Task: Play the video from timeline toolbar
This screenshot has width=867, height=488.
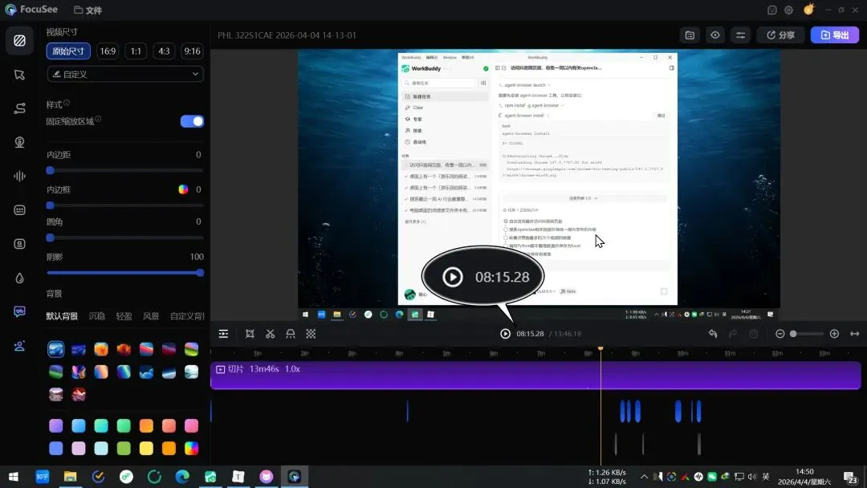Action: [x=505, y=334]
